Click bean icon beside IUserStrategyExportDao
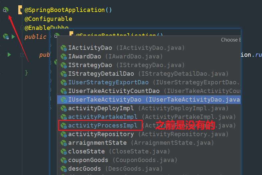This screenshot has height=175, width=262. click(64, 82)
